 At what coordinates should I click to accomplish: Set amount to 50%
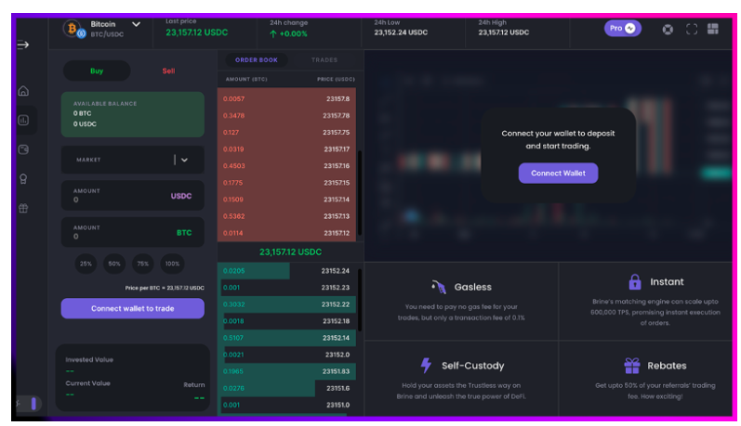[x=114, y=264]
